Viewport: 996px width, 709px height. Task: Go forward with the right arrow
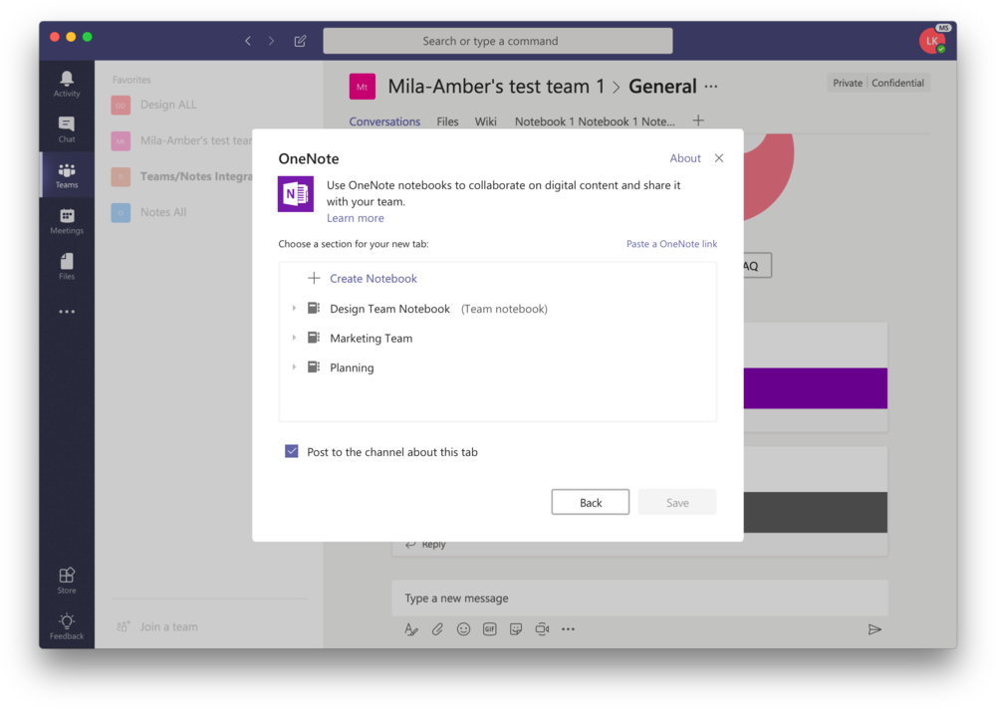271,41
